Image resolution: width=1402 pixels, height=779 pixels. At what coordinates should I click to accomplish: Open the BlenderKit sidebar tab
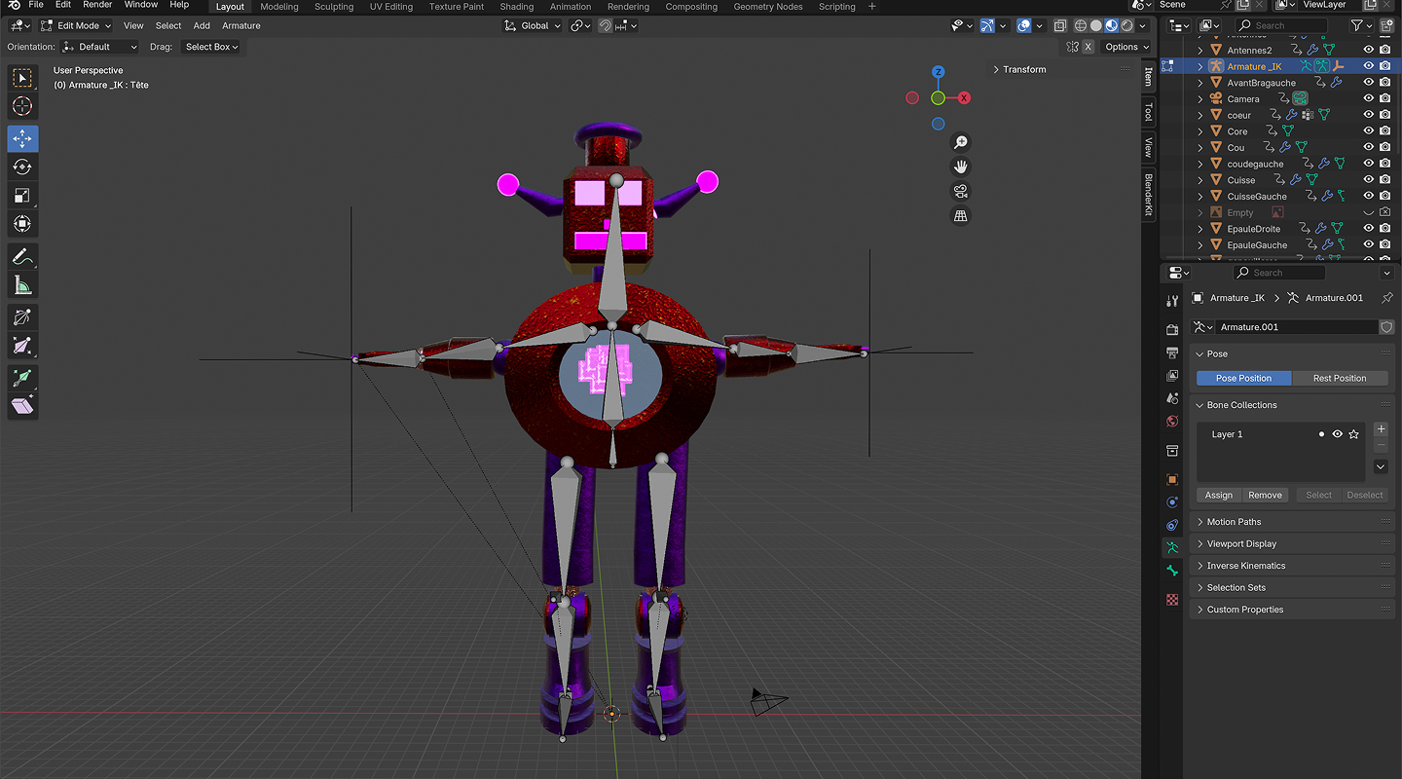[x=1148, y=196]
